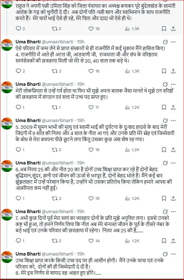Open the more menu on 'मेरी लोकप्रियता' tweet
This screenshot has width=184, height=280.
click(x=173, y=84)
